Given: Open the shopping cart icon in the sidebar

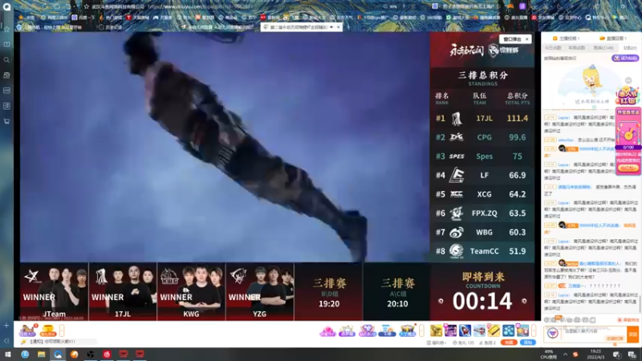Looking at the screenshot, I should point(6,121).
